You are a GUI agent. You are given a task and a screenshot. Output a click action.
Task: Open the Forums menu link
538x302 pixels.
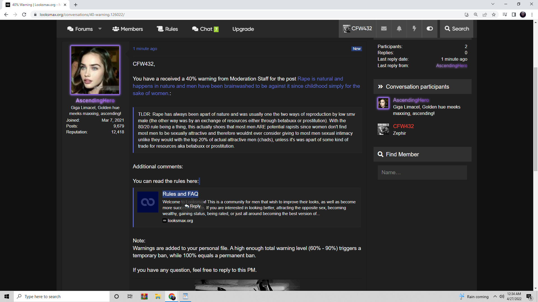(80, 29)
